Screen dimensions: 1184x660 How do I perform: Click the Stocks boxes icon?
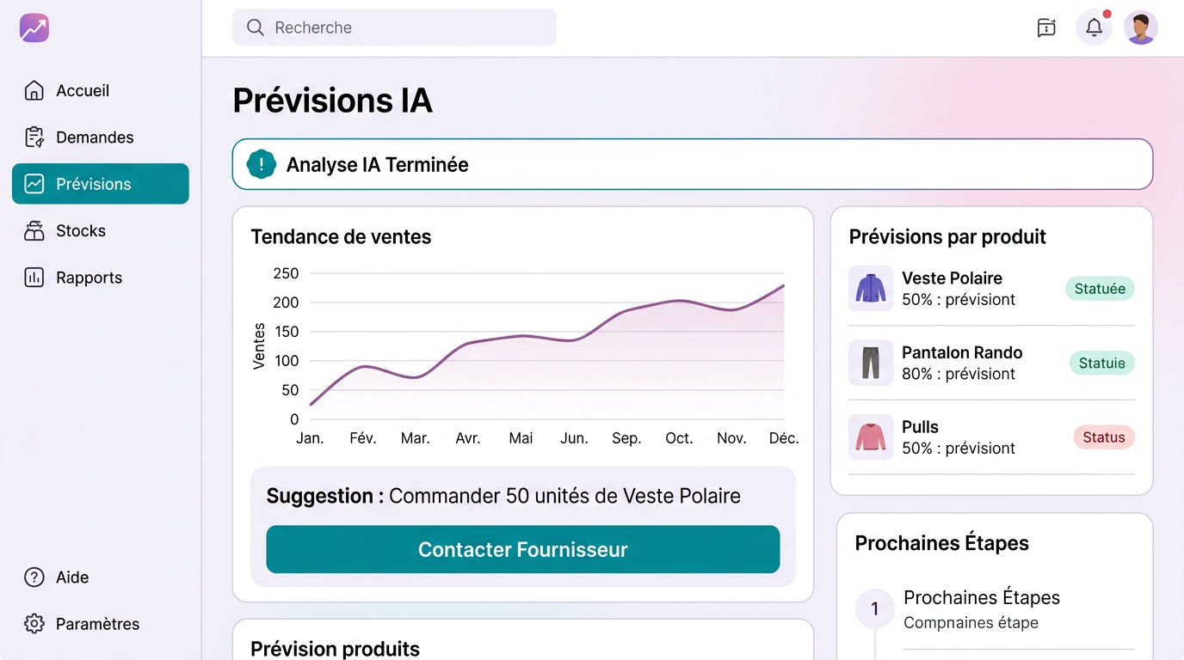(x=34, y=231)
